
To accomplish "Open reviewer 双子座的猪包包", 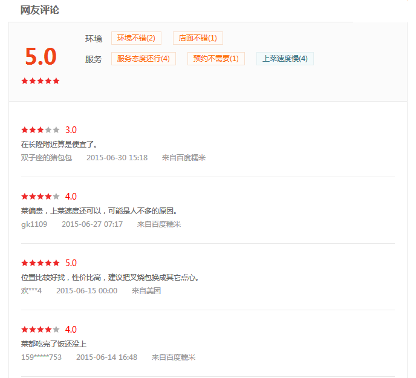I will (47, 158).
